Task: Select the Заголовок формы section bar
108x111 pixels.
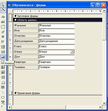Action: (58, 16)
